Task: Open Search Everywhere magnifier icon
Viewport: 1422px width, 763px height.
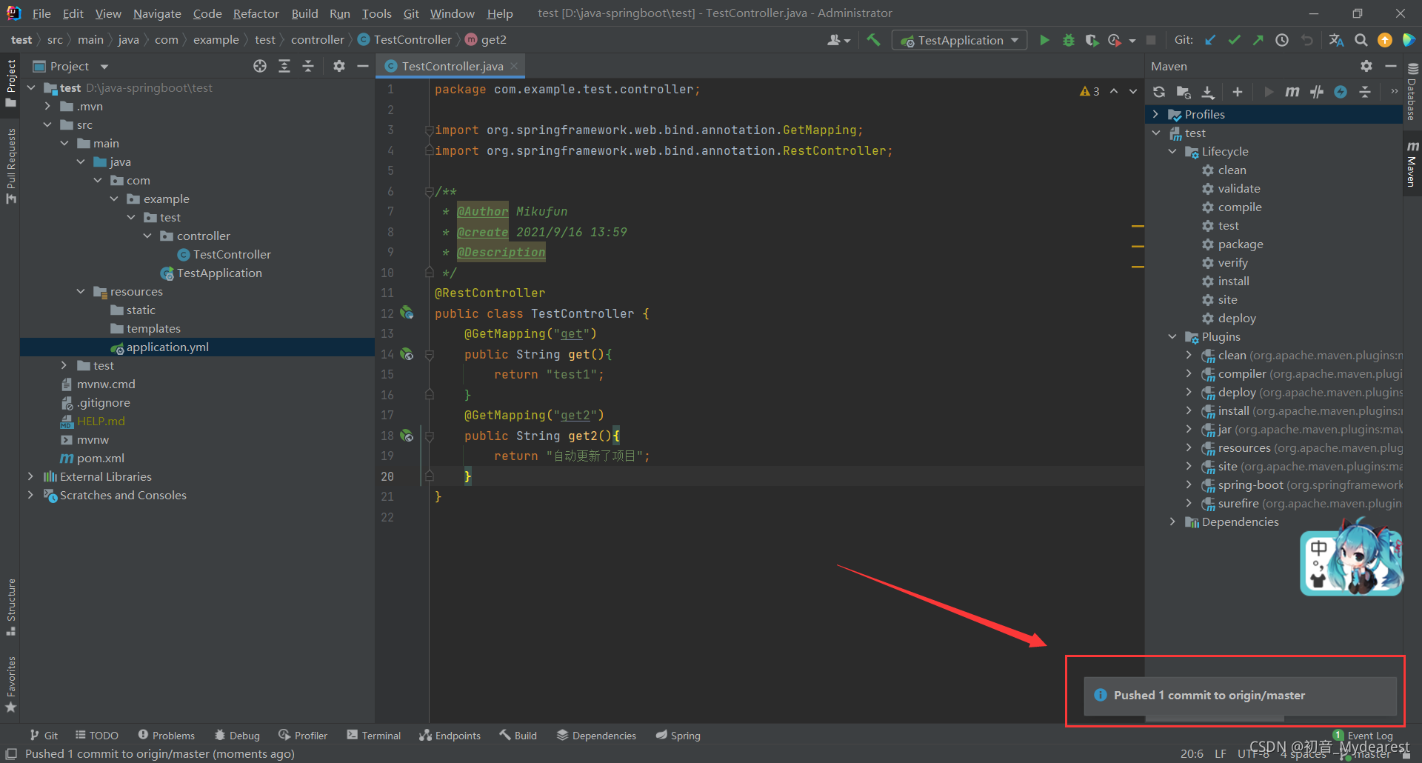Action: pos(1361,40)
